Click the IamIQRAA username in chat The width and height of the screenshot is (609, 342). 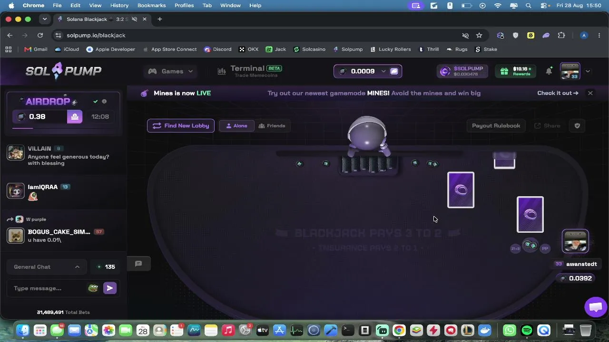pos(43,187)
